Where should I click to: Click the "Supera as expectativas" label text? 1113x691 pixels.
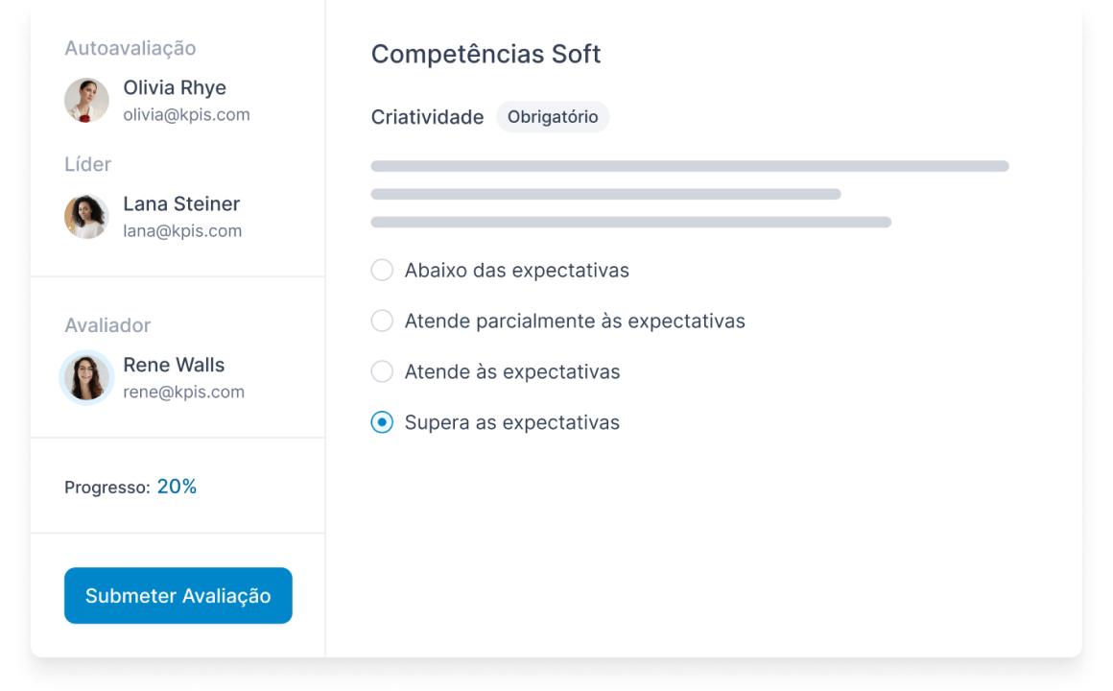[x=511, y=422]
